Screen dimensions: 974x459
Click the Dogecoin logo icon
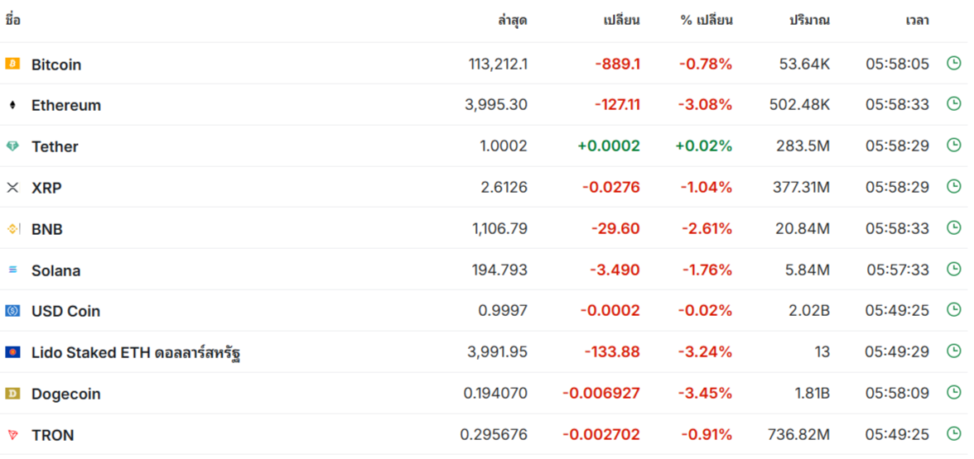coord(12,394)
